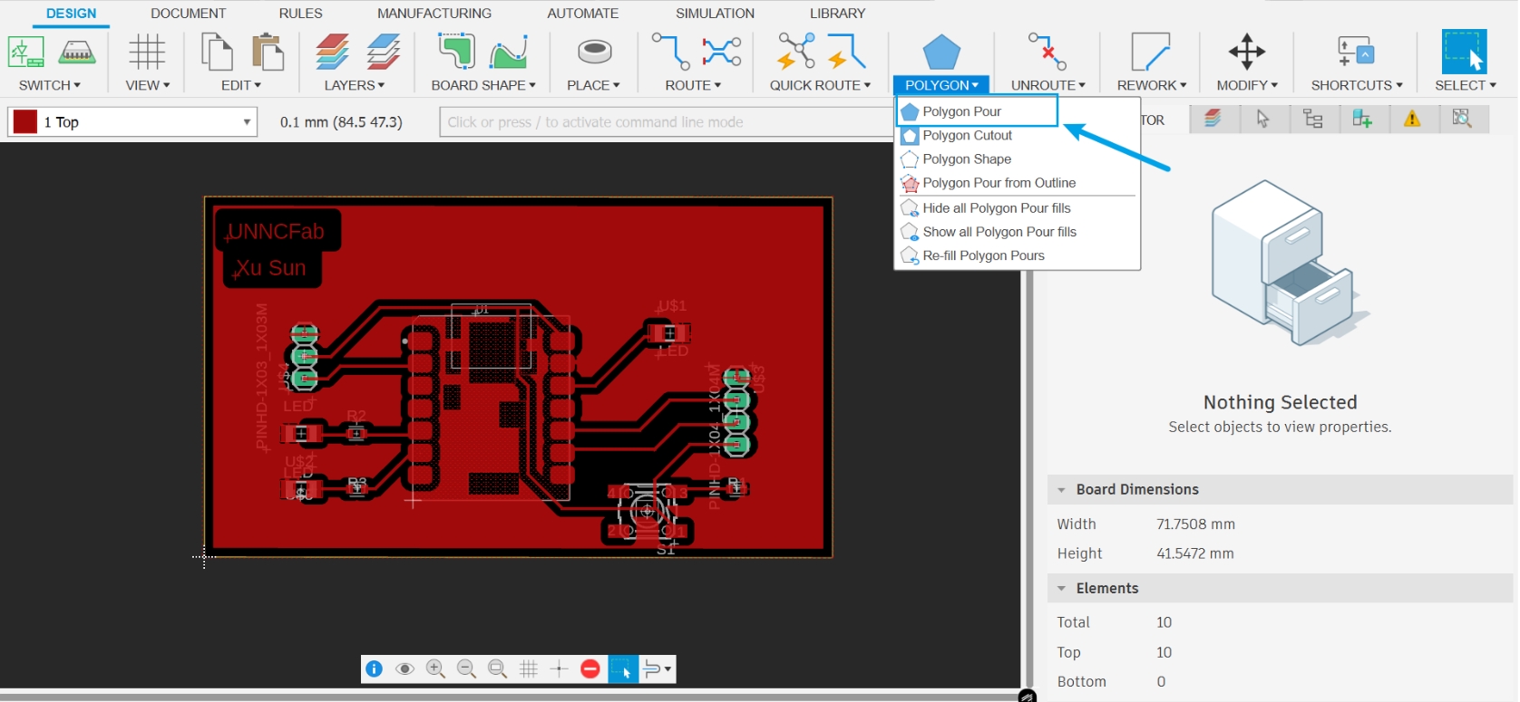The width and height of the screenshot is (1520, 702).
Task: Click the Copy icon in the Edit group
Action: tap(217, 52)
